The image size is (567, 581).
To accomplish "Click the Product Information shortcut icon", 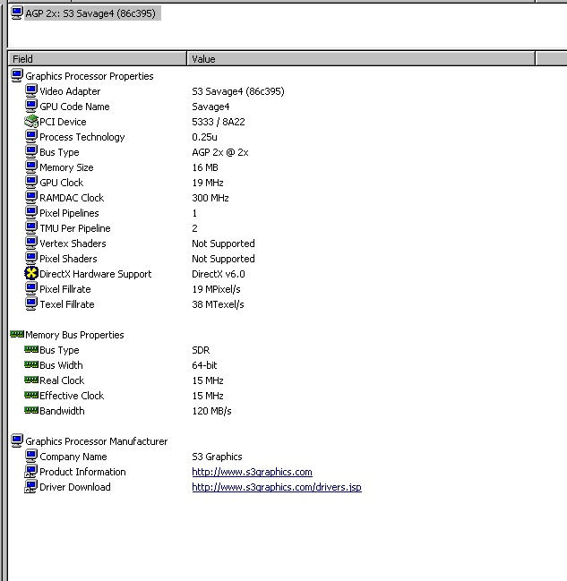I will [31, 471].
